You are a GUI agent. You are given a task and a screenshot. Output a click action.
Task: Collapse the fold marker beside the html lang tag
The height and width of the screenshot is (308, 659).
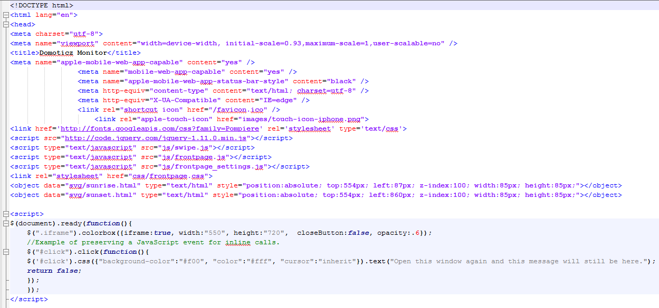5,15
